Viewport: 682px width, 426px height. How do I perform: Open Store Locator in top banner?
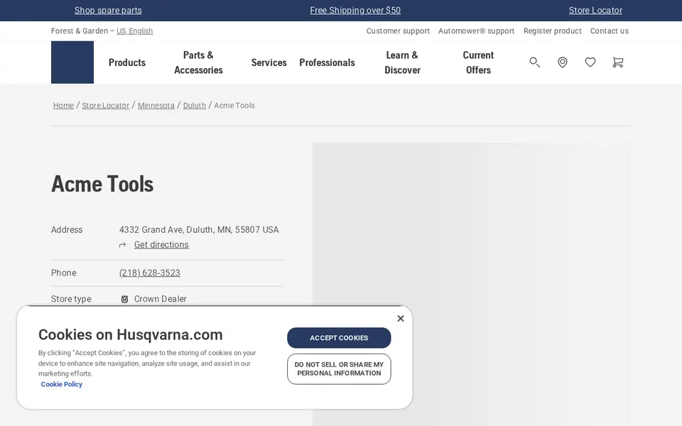[x=595, y=11]
